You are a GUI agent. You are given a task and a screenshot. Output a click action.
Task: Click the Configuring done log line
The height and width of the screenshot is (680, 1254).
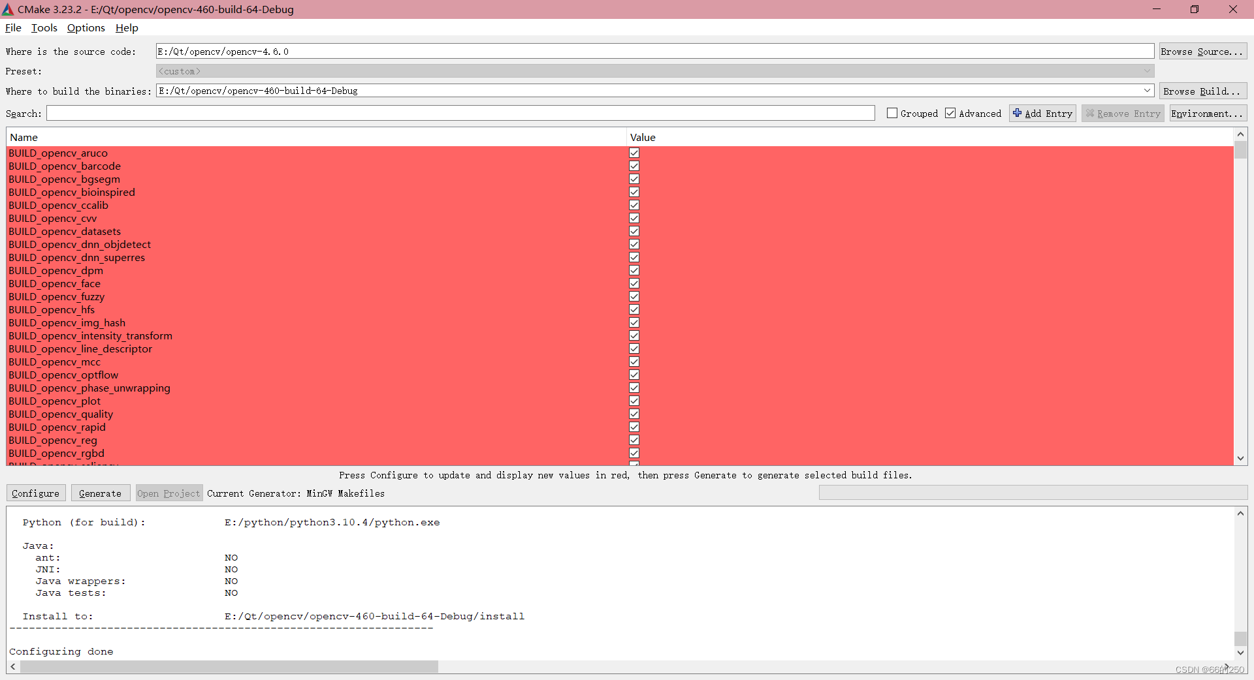pos(61,651)
